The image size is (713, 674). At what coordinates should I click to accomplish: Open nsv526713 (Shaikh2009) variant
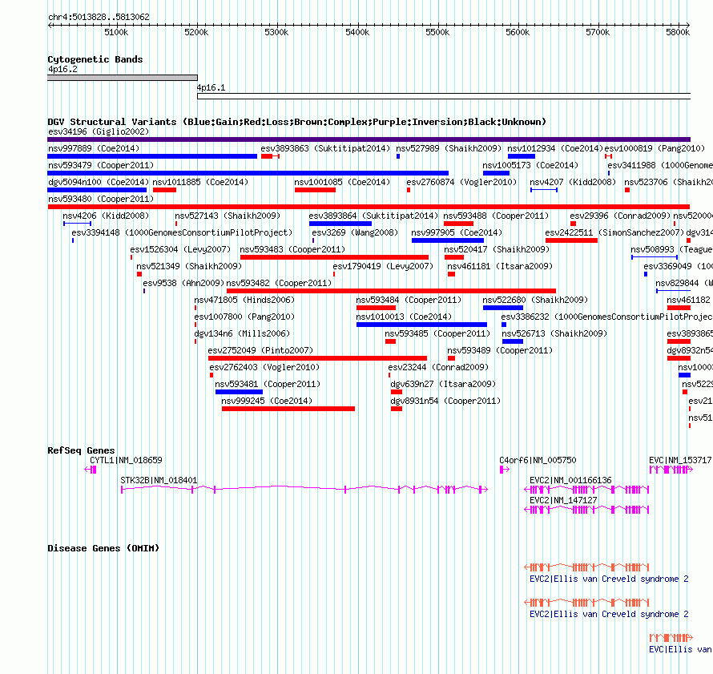[x=554, y=333]
